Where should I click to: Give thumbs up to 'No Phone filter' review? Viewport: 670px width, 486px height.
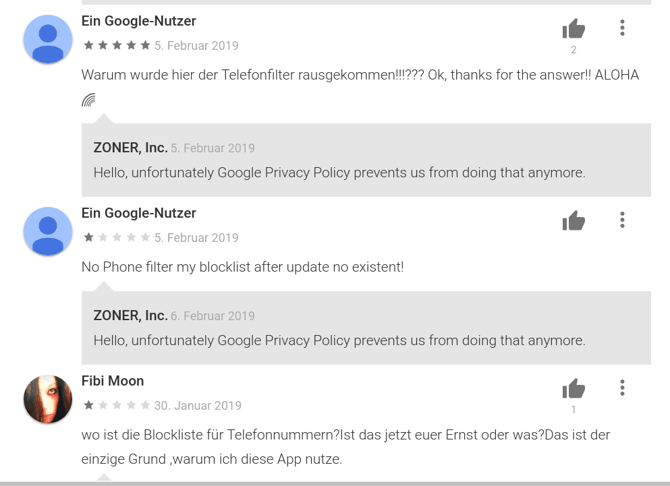coord(574,221)
